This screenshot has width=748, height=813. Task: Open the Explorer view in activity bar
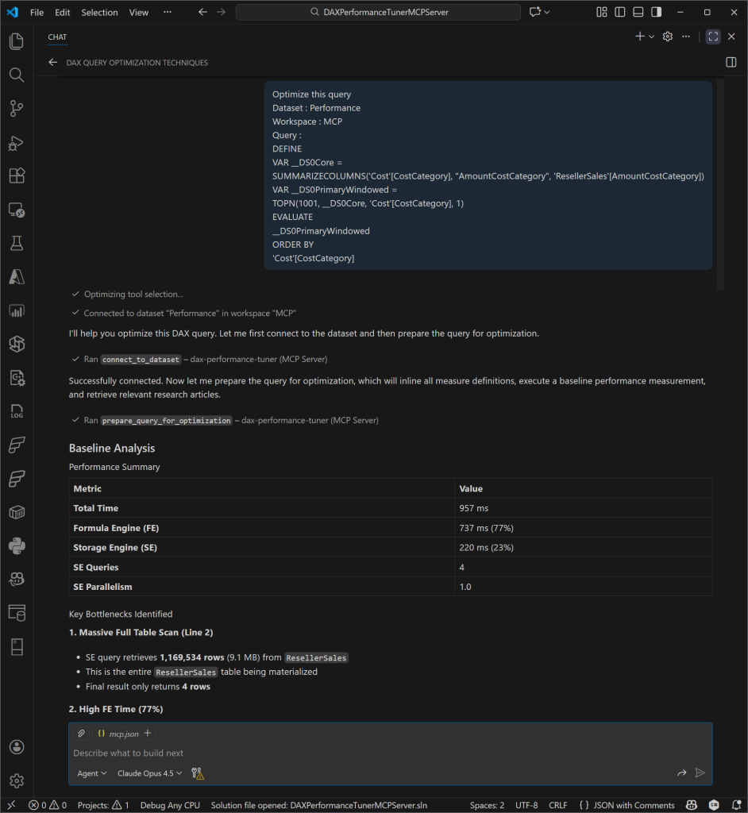coord(16,41)
